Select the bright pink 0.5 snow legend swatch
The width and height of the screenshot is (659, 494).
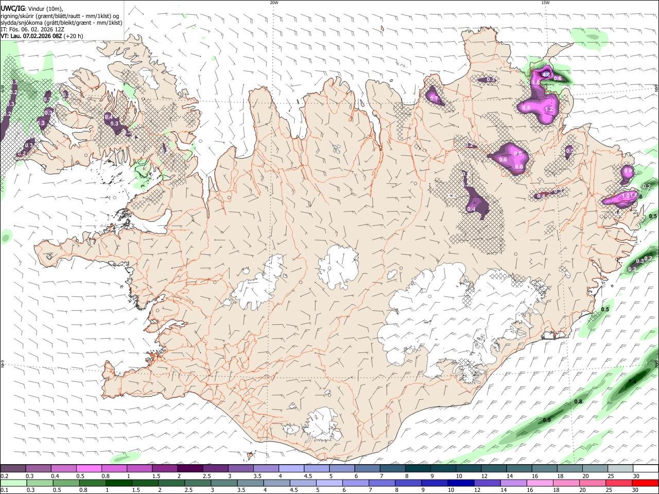click(x=89, y=469)
